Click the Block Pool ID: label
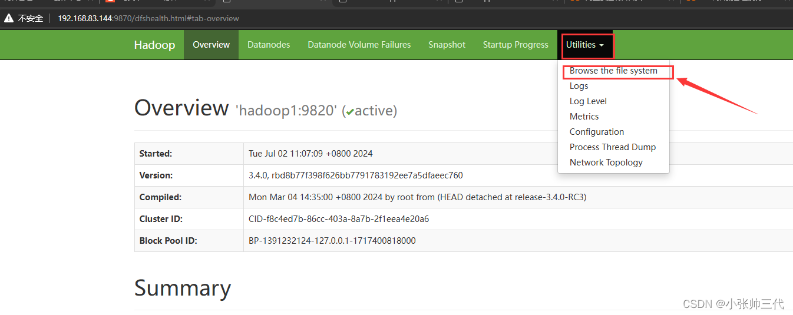793x315 pixels. (x=168, y=241)
